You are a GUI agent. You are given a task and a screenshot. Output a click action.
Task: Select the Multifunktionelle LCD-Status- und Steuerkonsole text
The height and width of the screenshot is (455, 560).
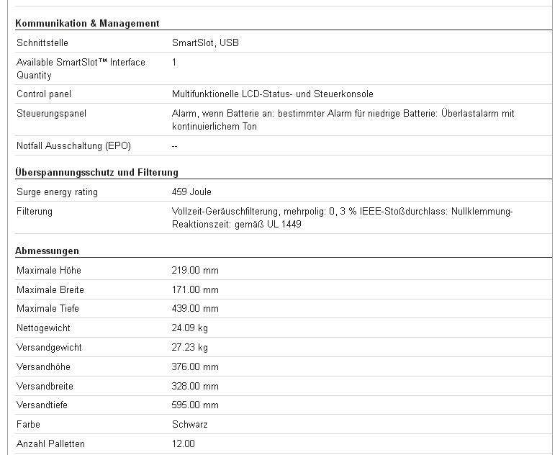(x=273, y=94)
